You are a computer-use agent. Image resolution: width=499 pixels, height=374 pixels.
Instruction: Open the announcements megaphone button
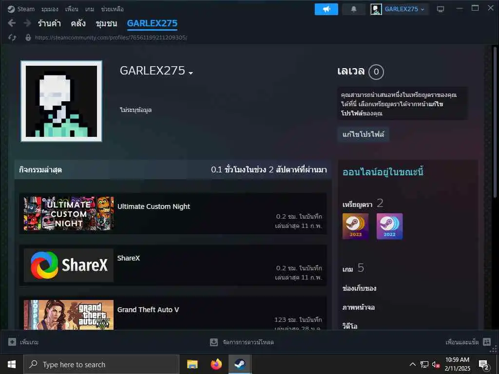click(326, 9)
